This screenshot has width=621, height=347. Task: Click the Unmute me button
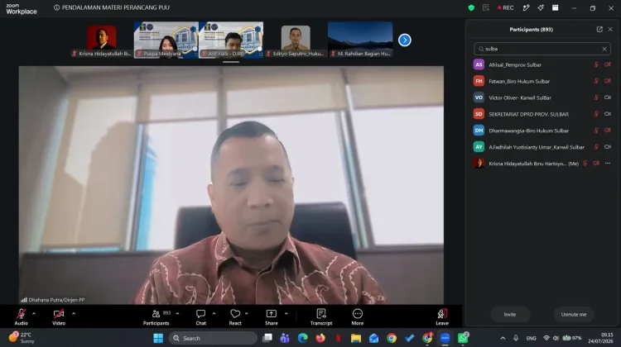coord(574,315)
